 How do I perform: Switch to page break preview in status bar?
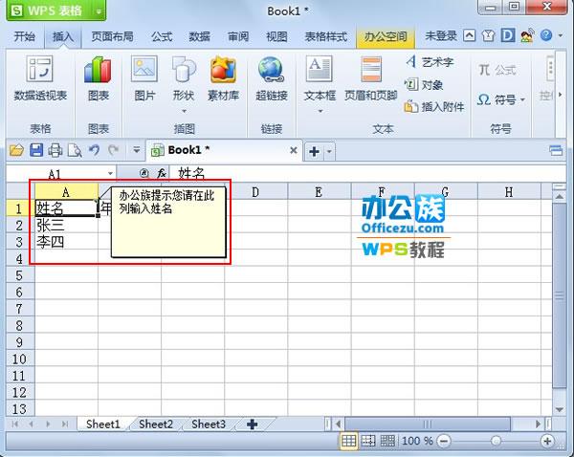pos(368,441)
